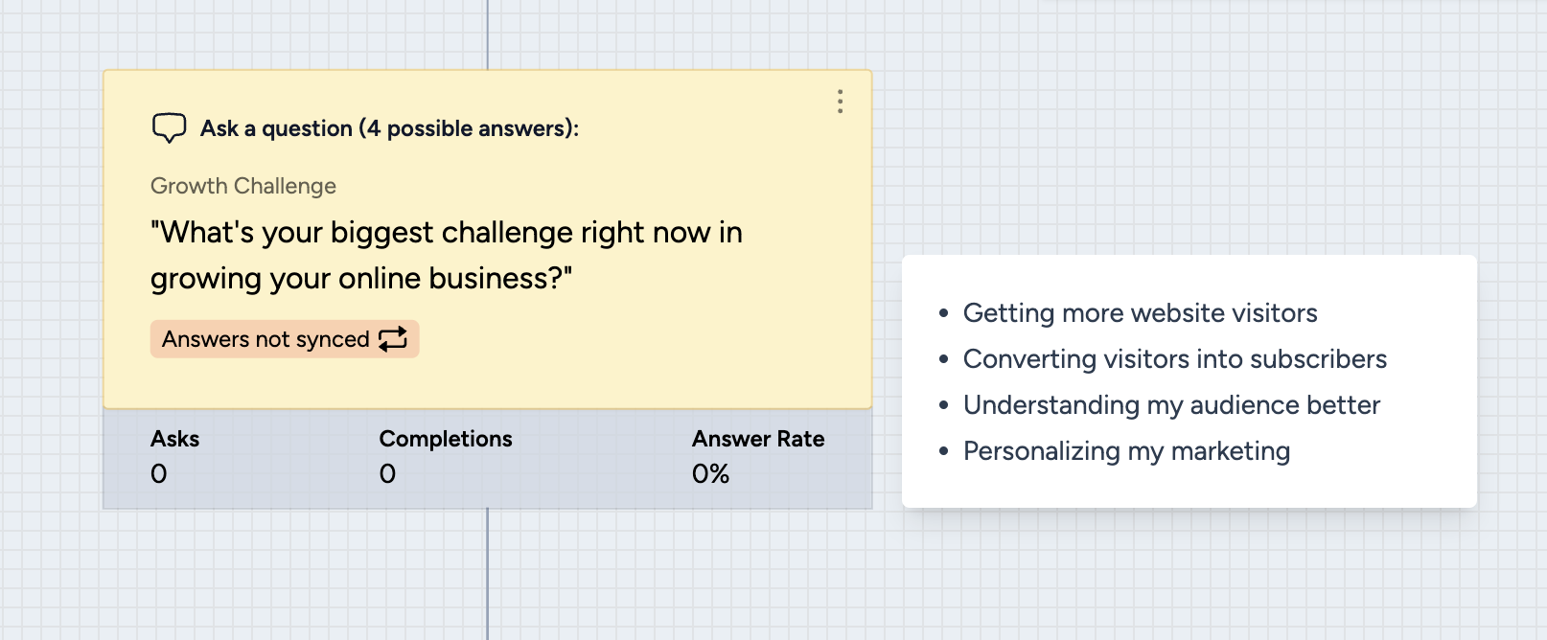Open the three-dot menu on the question card
This screenshot has width=1547, height=640.
[x=840, y=102]
